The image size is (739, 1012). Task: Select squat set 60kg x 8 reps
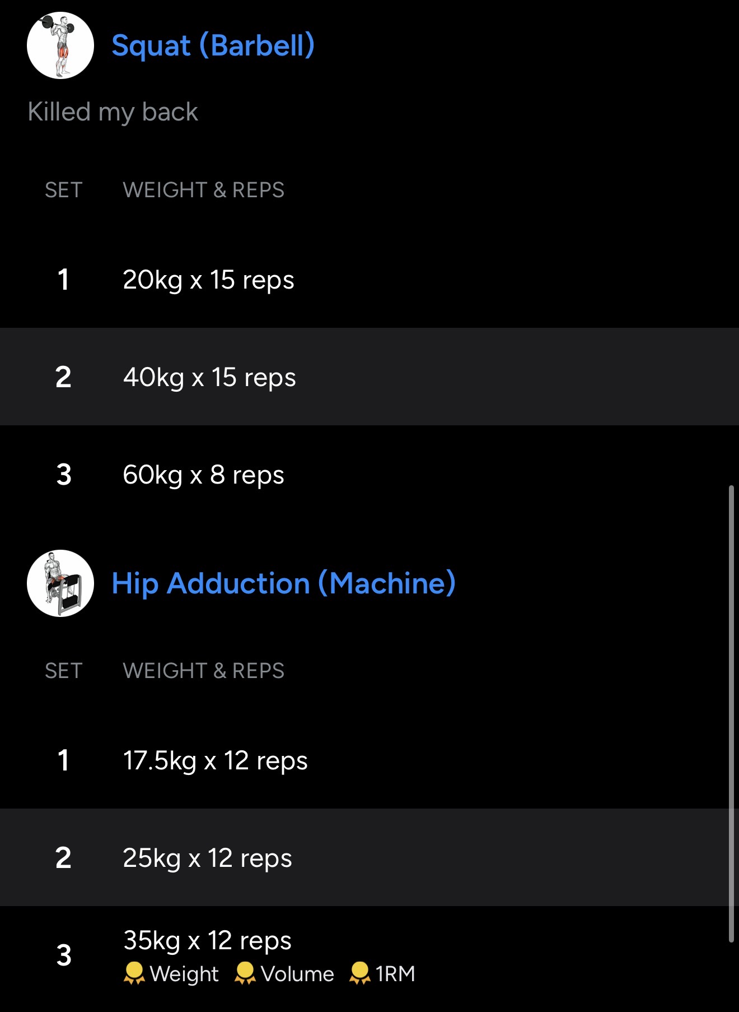(x=203, y=475)
